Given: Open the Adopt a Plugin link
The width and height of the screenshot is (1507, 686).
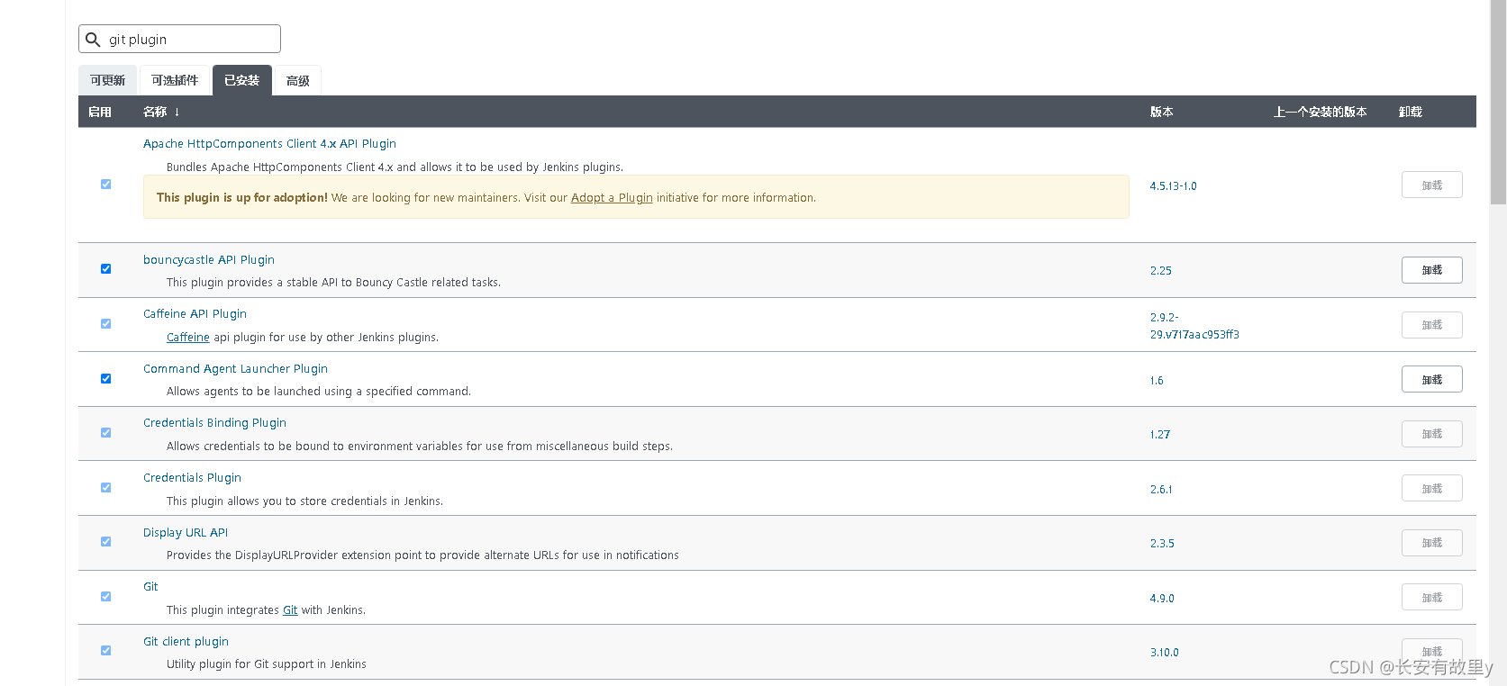Looking at the screenshot, I should tap(612, 198).
